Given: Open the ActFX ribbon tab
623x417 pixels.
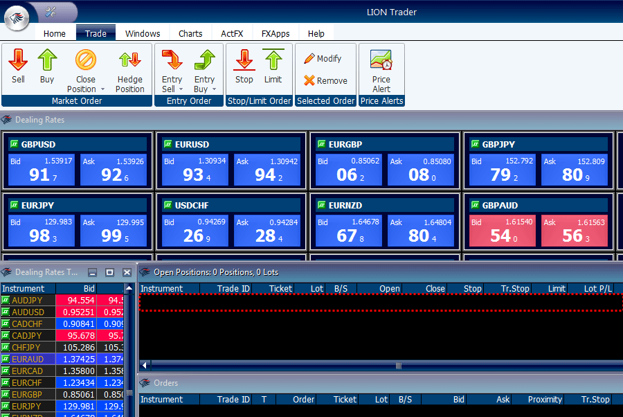Looking at the screenshot, I should [232, 33].
